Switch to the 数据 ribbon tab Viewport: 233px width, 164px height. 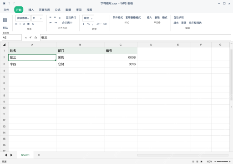click(x=68, y=10)
